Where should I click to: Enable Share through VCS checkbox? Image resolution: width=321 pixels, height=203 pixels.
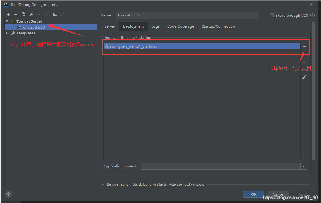tap(272, 15)
